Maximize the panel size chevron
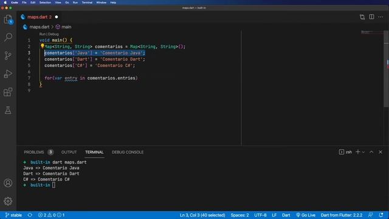This screenshot has width=389, height=219. (x=371, y=152)
